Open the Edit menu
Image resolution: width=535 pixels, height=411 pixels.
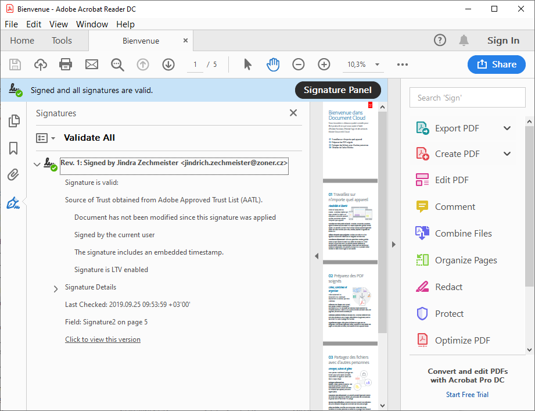[34, 24]
